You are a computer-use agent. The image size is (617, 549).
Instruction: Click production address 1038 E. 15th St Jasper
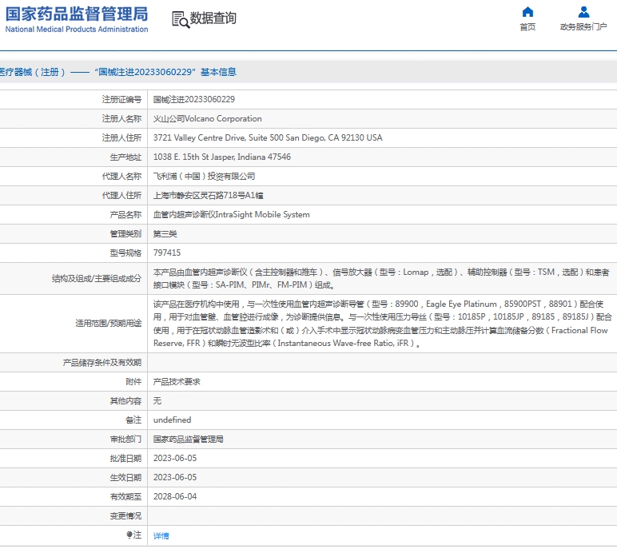click(222, 157)
